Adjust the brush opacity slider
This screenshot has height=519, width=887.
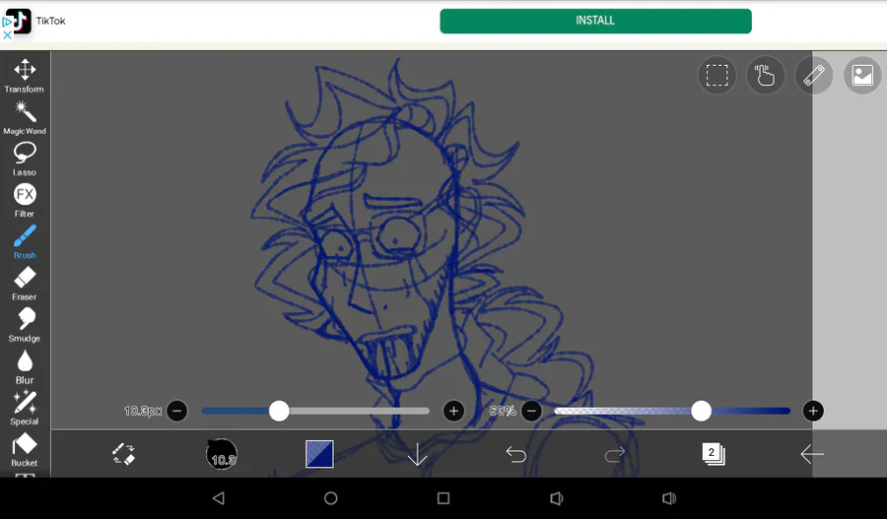[672, 411]
